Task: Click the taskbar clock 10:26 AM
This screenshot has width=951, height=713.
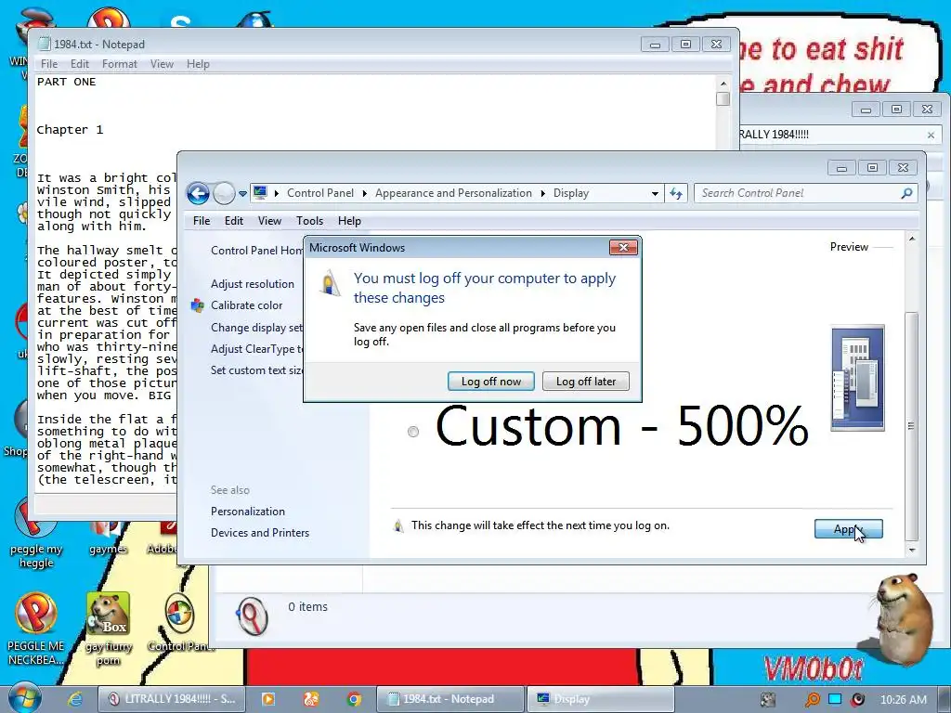Action: pos(903,700)
